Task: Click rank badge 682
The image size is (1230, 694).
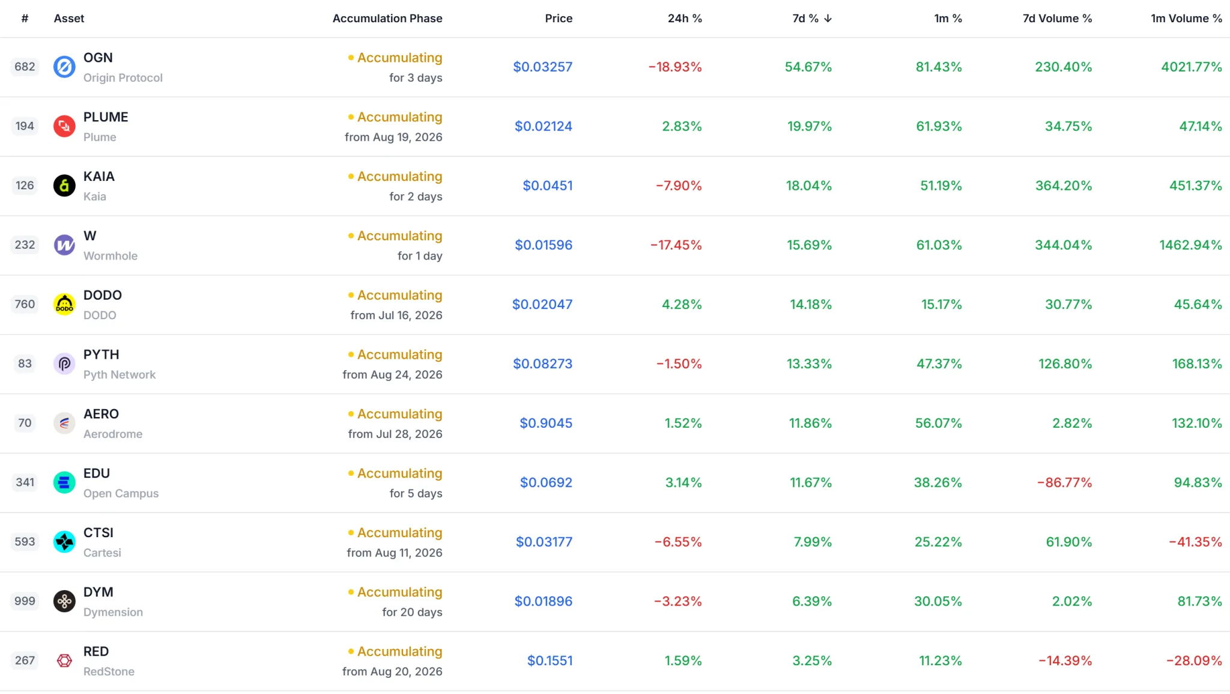Action: point(25,67)
